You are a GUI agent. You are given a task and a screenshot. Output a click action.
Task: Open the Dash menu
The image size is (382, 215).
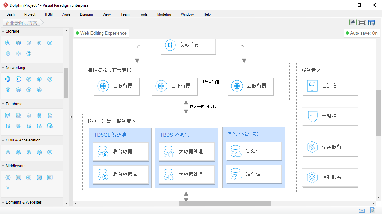click(x=10, y=14)
